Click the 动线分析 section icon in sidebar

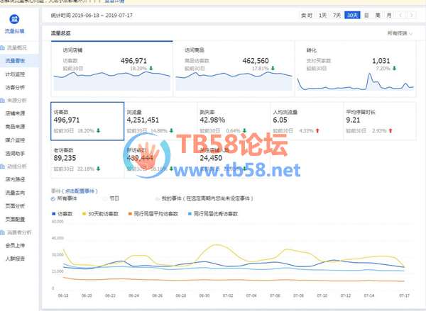(x=4, y=167)
